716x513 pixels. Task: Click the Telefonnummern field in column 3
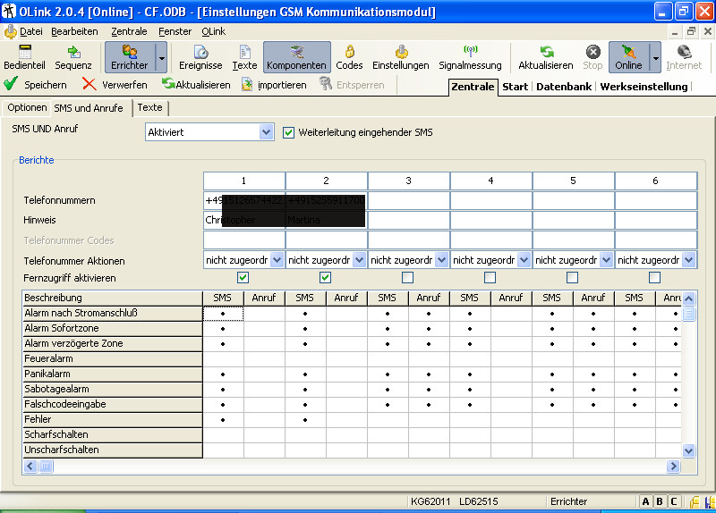(408, 200)
